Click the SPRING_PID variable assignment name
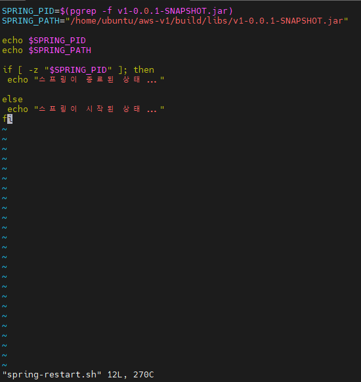This screenshot has width=361, height=382. pyautogui.click(x=28, y=11)
